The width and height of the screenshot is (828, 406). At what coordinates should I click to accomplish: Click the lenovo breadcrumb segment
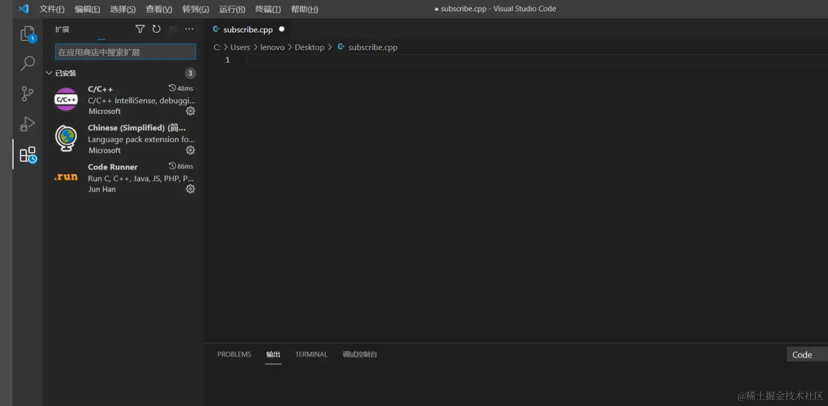(x=272, y=47)
